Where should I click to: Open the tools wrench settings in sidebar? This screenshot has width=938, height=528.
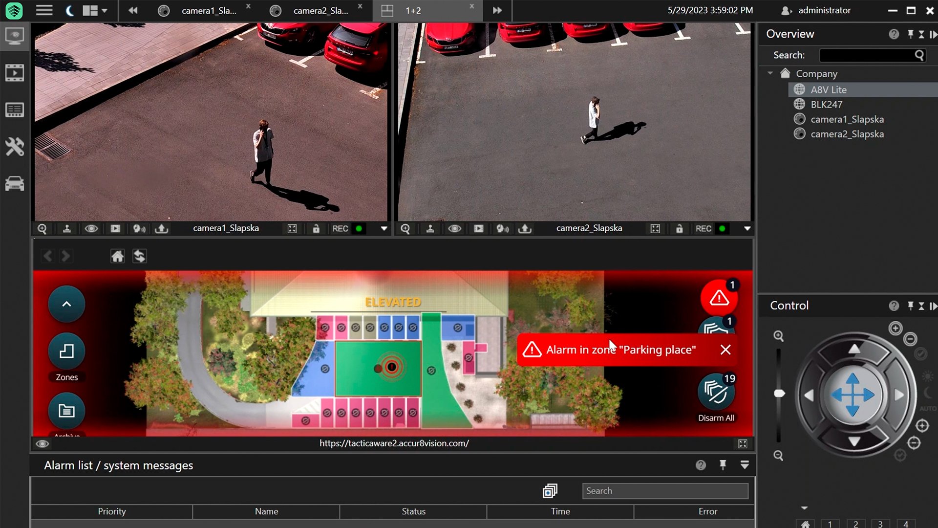pyautogui.click(x=15, y=147)
